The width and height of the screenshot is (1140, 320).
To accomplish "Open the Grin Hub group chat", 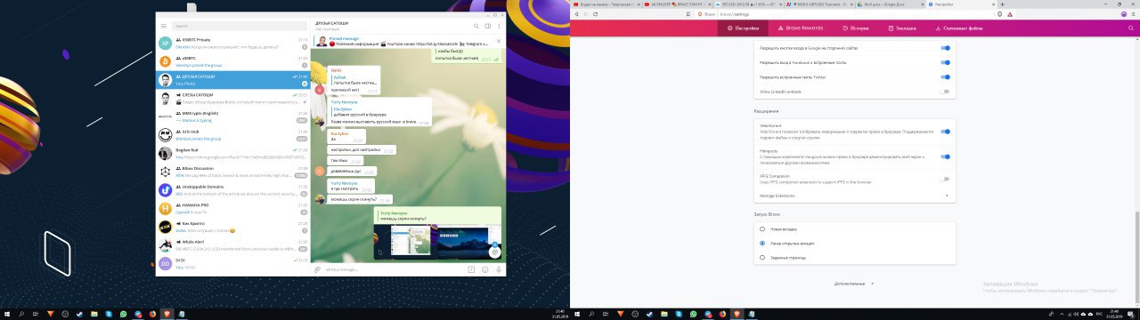I will point(232,135).
